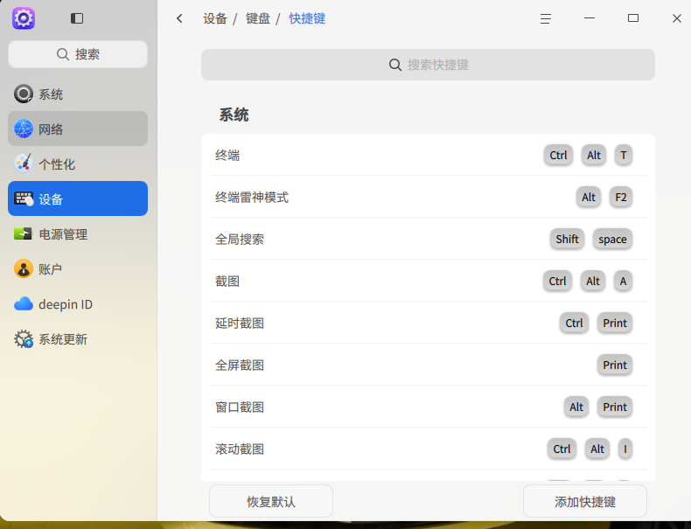Open 系统更新 in sidebar
The height and width of the screenshot is (529, 691).
pos(78,339)
